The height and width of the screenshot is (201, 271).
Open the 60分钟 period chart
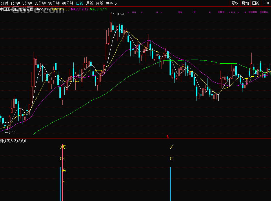pos(68,3)
